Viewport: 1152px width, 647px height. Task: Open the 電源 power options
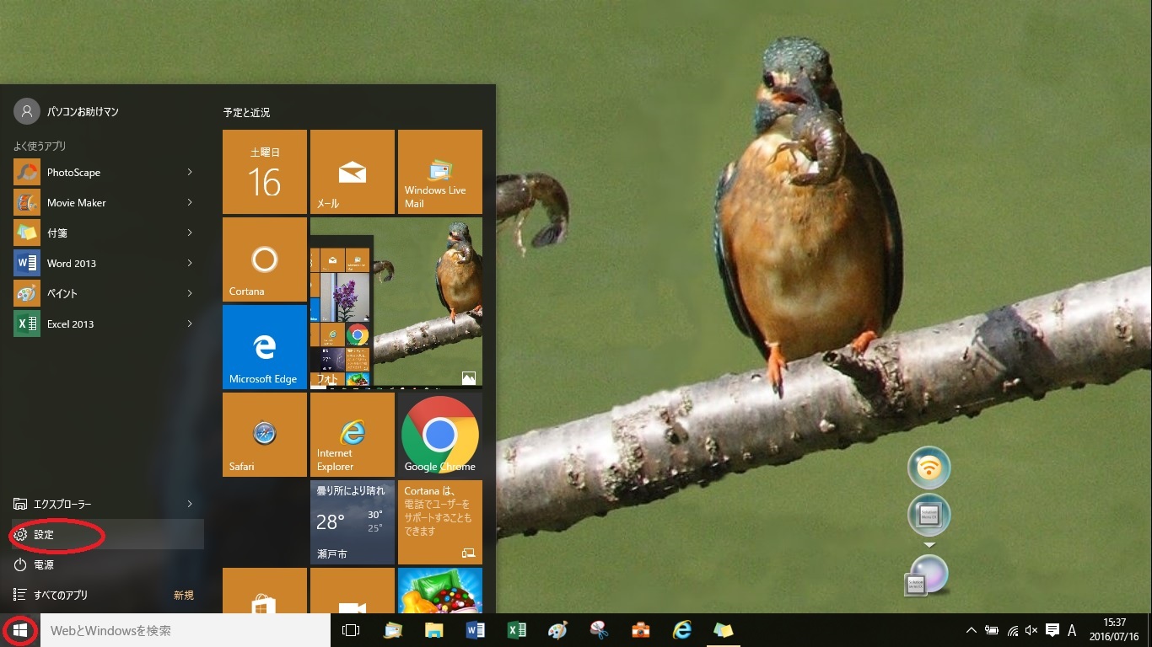pyautogui.click(x=101, y=564)
